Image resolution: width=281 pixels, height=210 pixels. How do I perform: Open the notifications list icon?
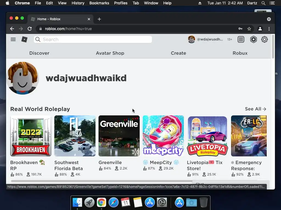pyautogui.click(x=241, y=39)
